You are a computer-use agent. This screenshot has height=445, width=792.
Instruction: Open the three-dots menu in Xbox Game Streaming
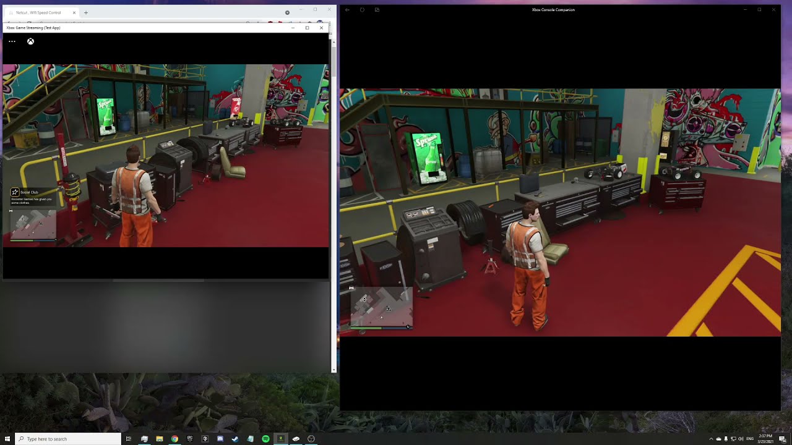(x=12, y=41)
